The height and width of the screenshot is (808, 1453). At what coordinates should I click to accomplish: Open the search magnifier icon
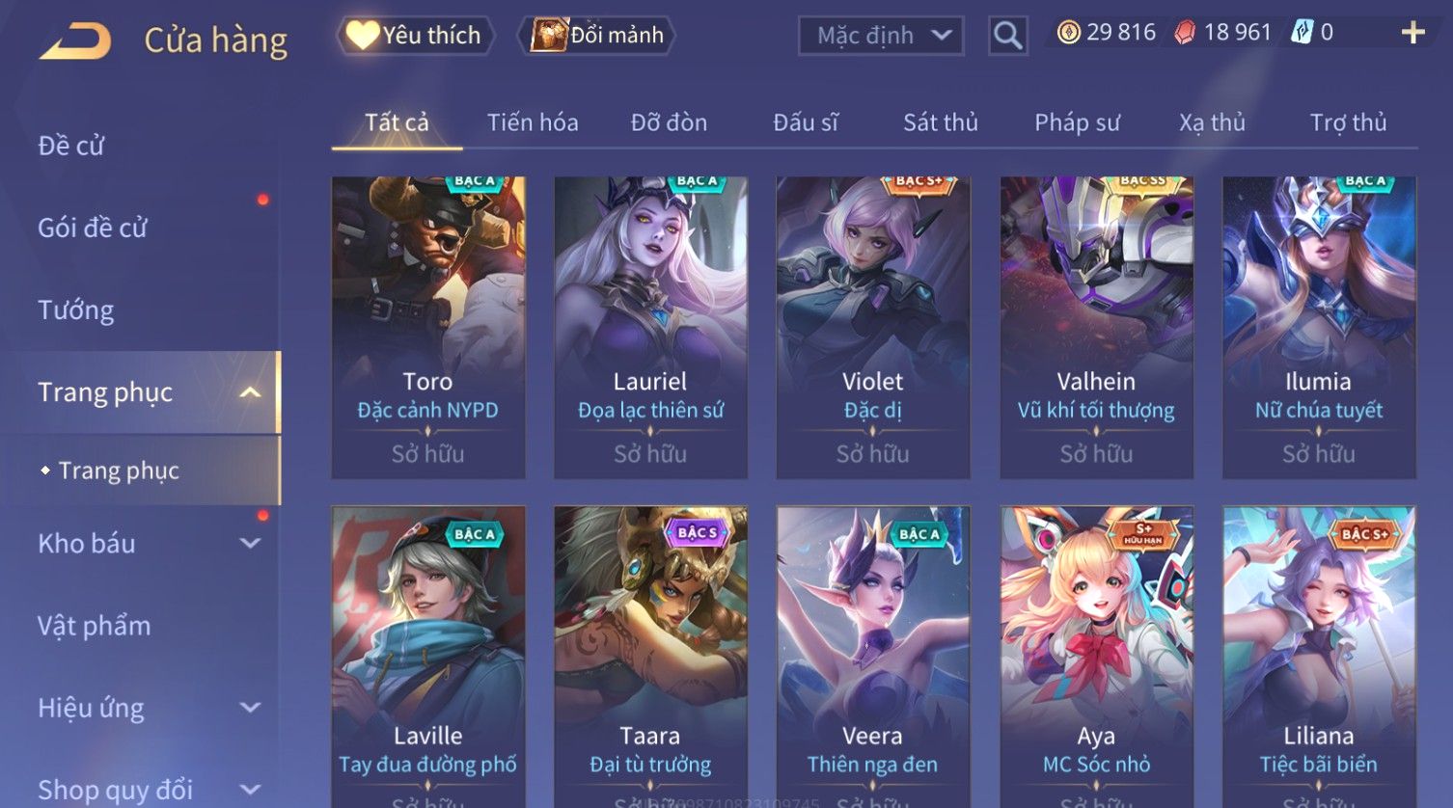[1007, 36]
